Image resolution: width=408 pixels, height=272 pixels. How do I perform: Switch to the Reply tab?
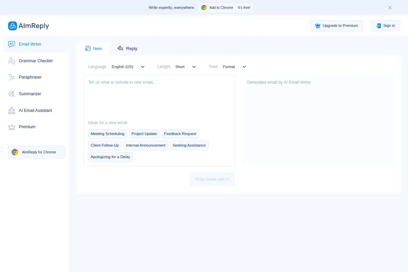tap(127, 48)
